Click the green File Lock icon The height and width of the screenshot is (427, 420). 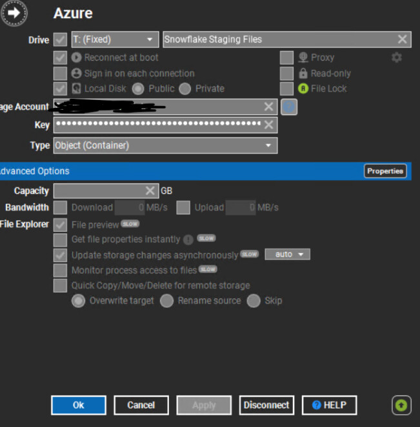pyautogui.click(x=303, y=89)
